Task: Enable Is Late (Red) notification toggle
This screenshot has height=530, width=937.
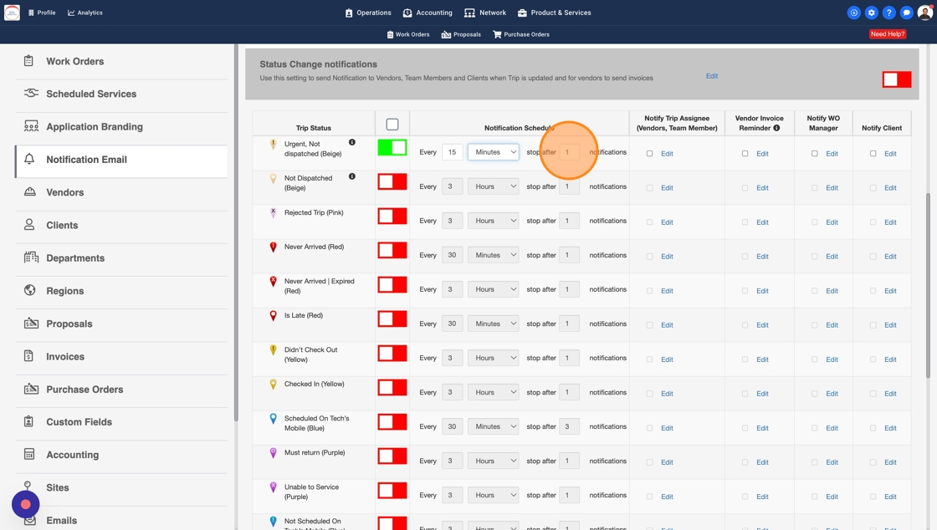Action: pyautogui.click(x=392, y=319)
